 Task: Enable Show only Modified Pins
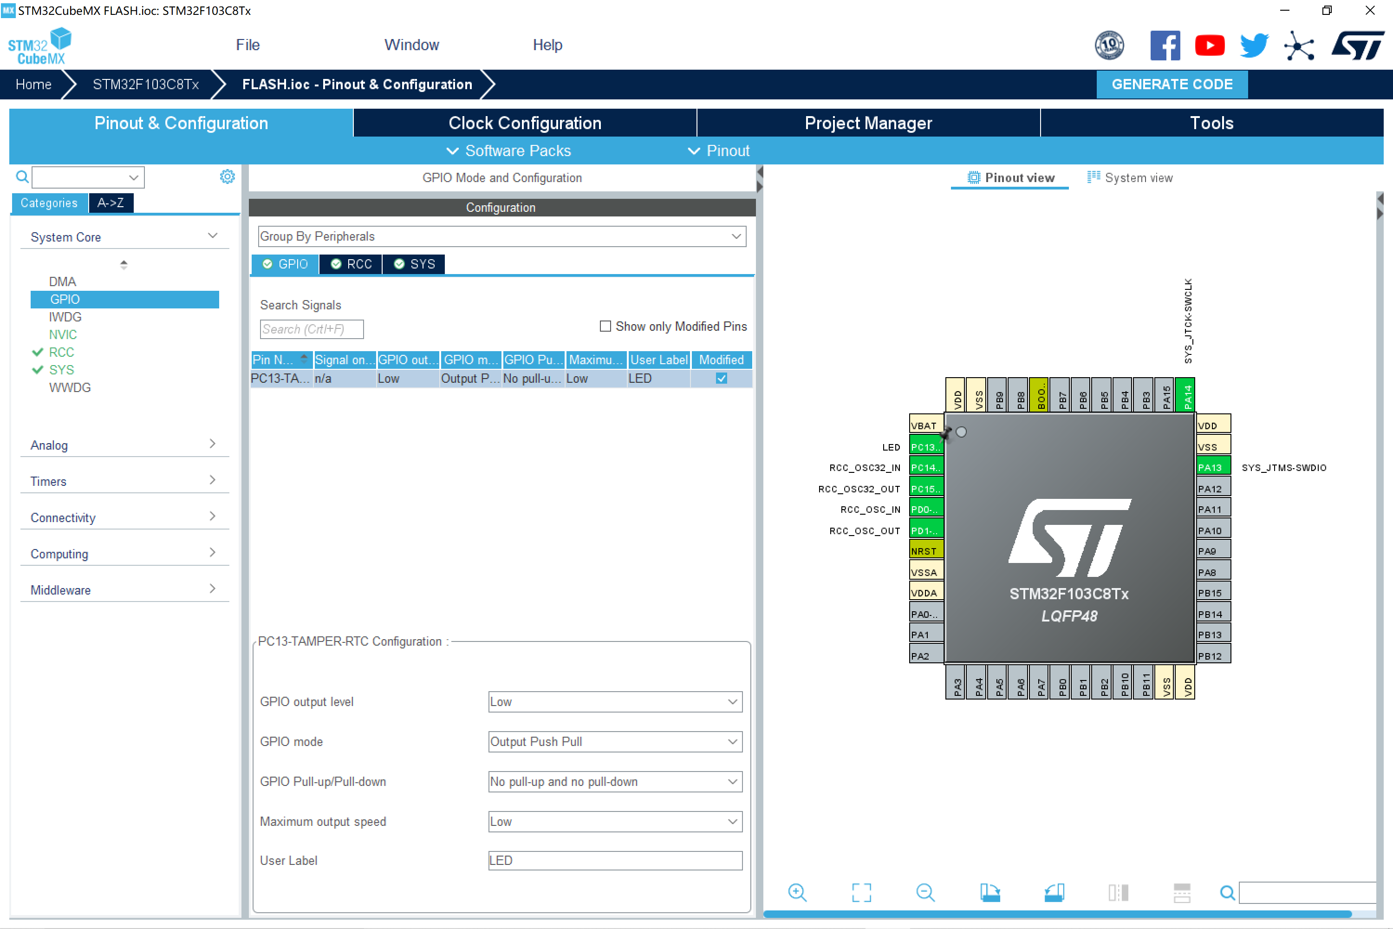click(605, 327)
